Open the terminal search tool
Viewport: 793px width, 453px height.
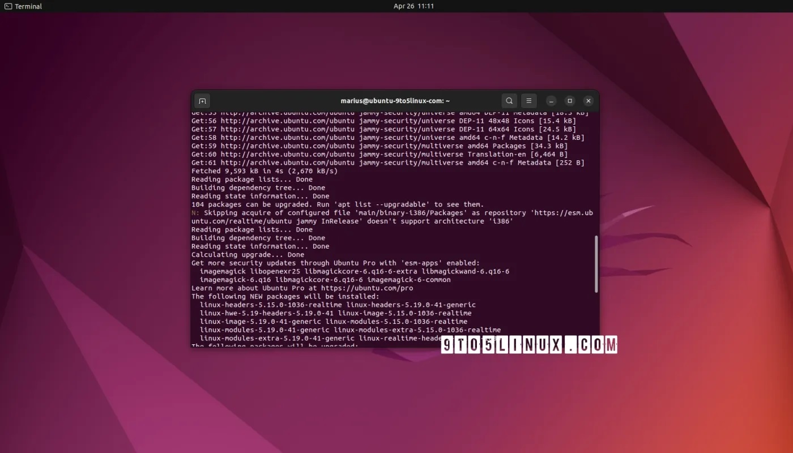pos(509,101)
